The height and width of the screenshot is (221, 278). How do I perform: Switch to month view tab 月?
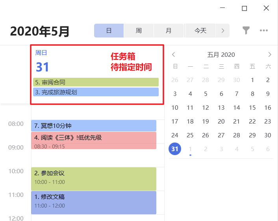coord(169,30)
